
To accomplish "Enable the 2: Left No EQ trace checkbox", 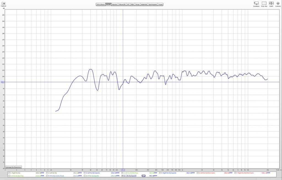I will coord(47,173).
